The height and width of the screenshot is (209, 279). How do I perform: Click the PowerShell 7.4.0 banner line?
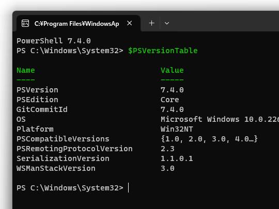coord(54,41)
